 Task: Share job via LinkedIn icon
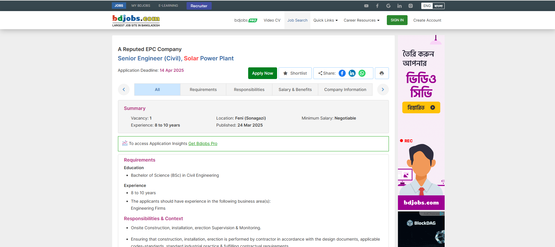coord(352,73)
